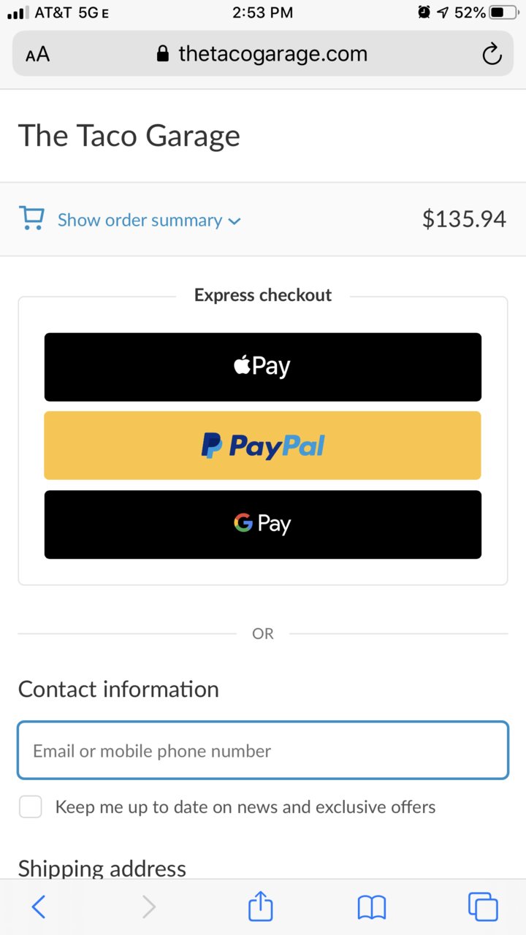Expand Show order summary

[140, 220]
